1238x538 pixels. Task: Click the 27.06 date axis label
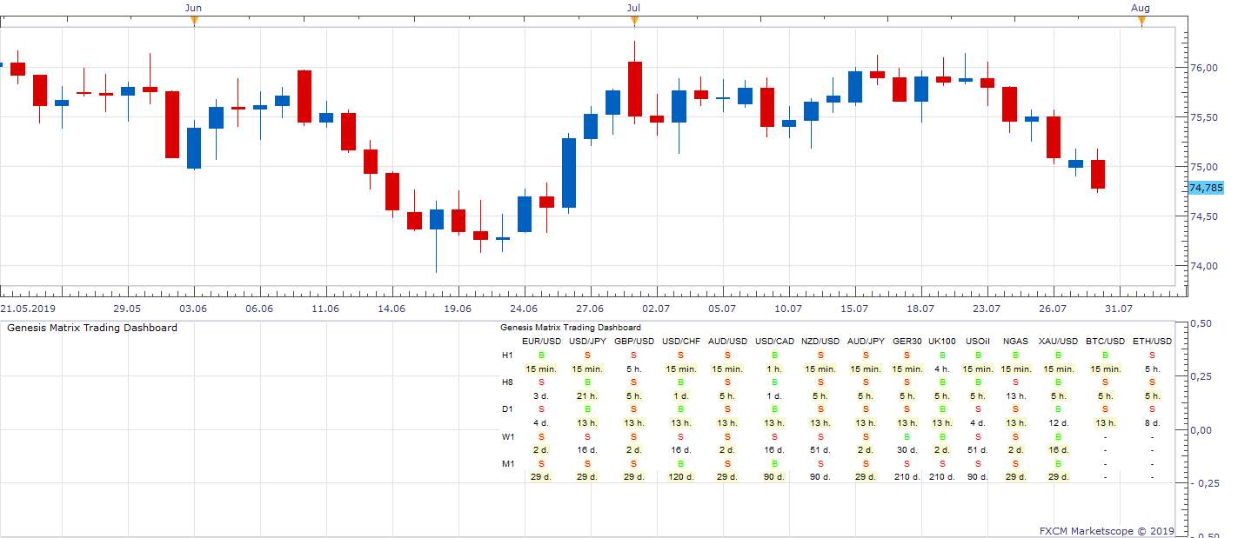pos(590,309)
